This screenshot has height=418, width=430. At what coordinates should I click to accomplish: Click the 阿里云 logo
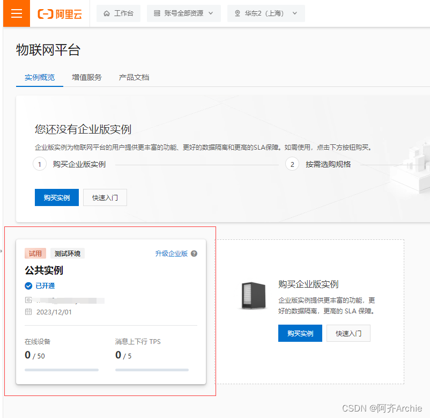(x=60, y=14)
